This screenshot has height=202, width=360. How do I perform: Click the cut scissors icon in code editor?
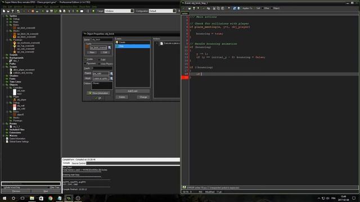[214, 8]
